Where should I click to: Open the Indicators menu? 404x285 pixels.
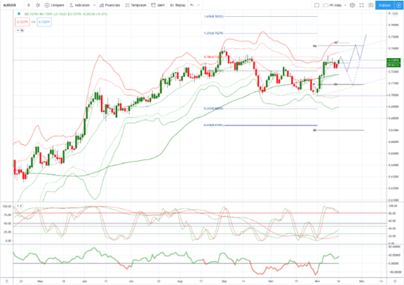[x=80, y=5]
